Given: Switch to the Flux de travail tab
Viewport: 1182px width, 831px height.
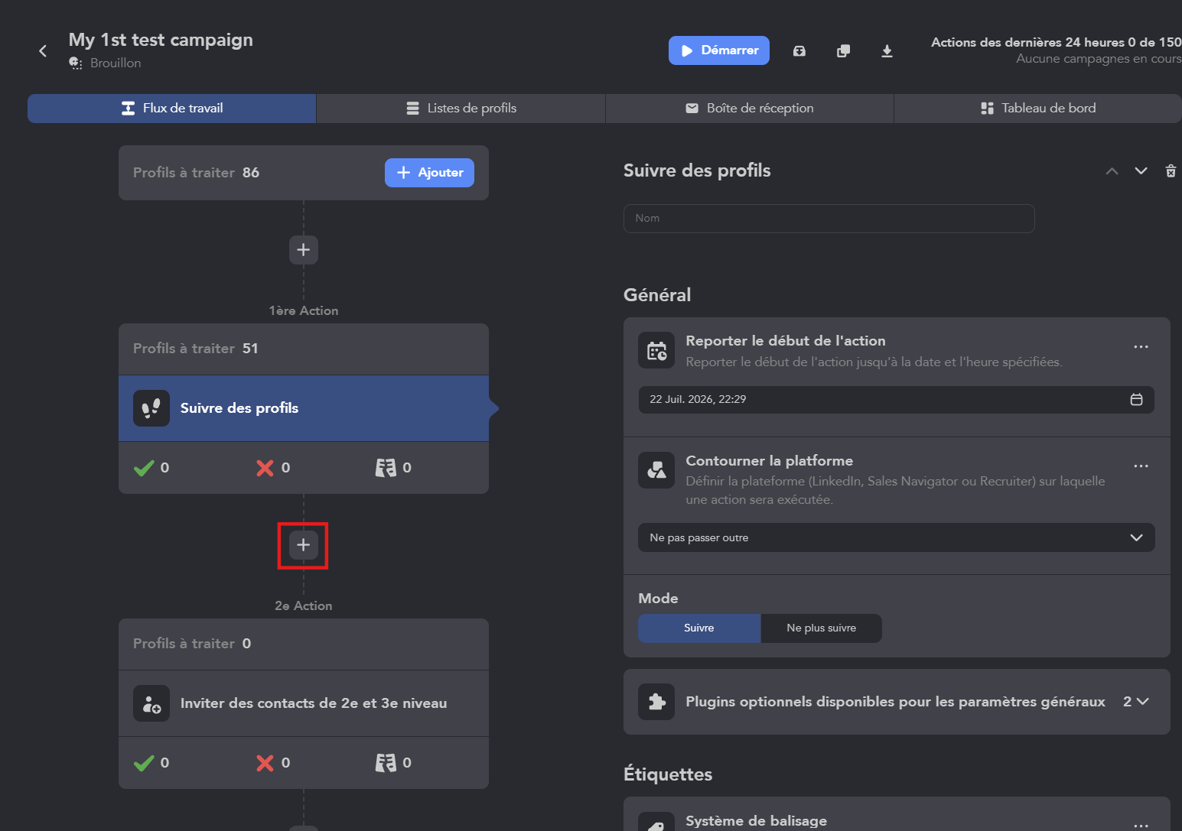Looking at the screenshot, I should point(172,109).
